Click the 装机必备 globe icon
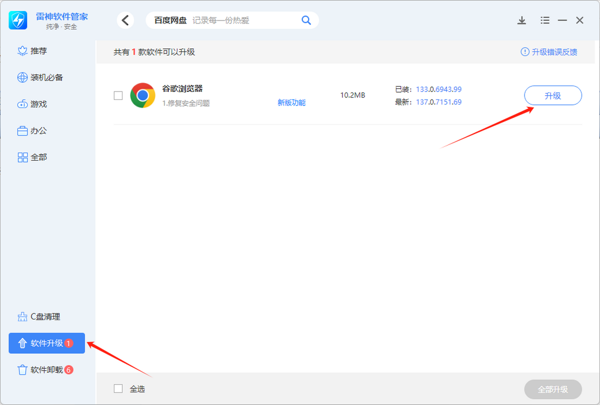Image resolution: width=600 pixels, height=405 pixels. (x=22, y=77)
